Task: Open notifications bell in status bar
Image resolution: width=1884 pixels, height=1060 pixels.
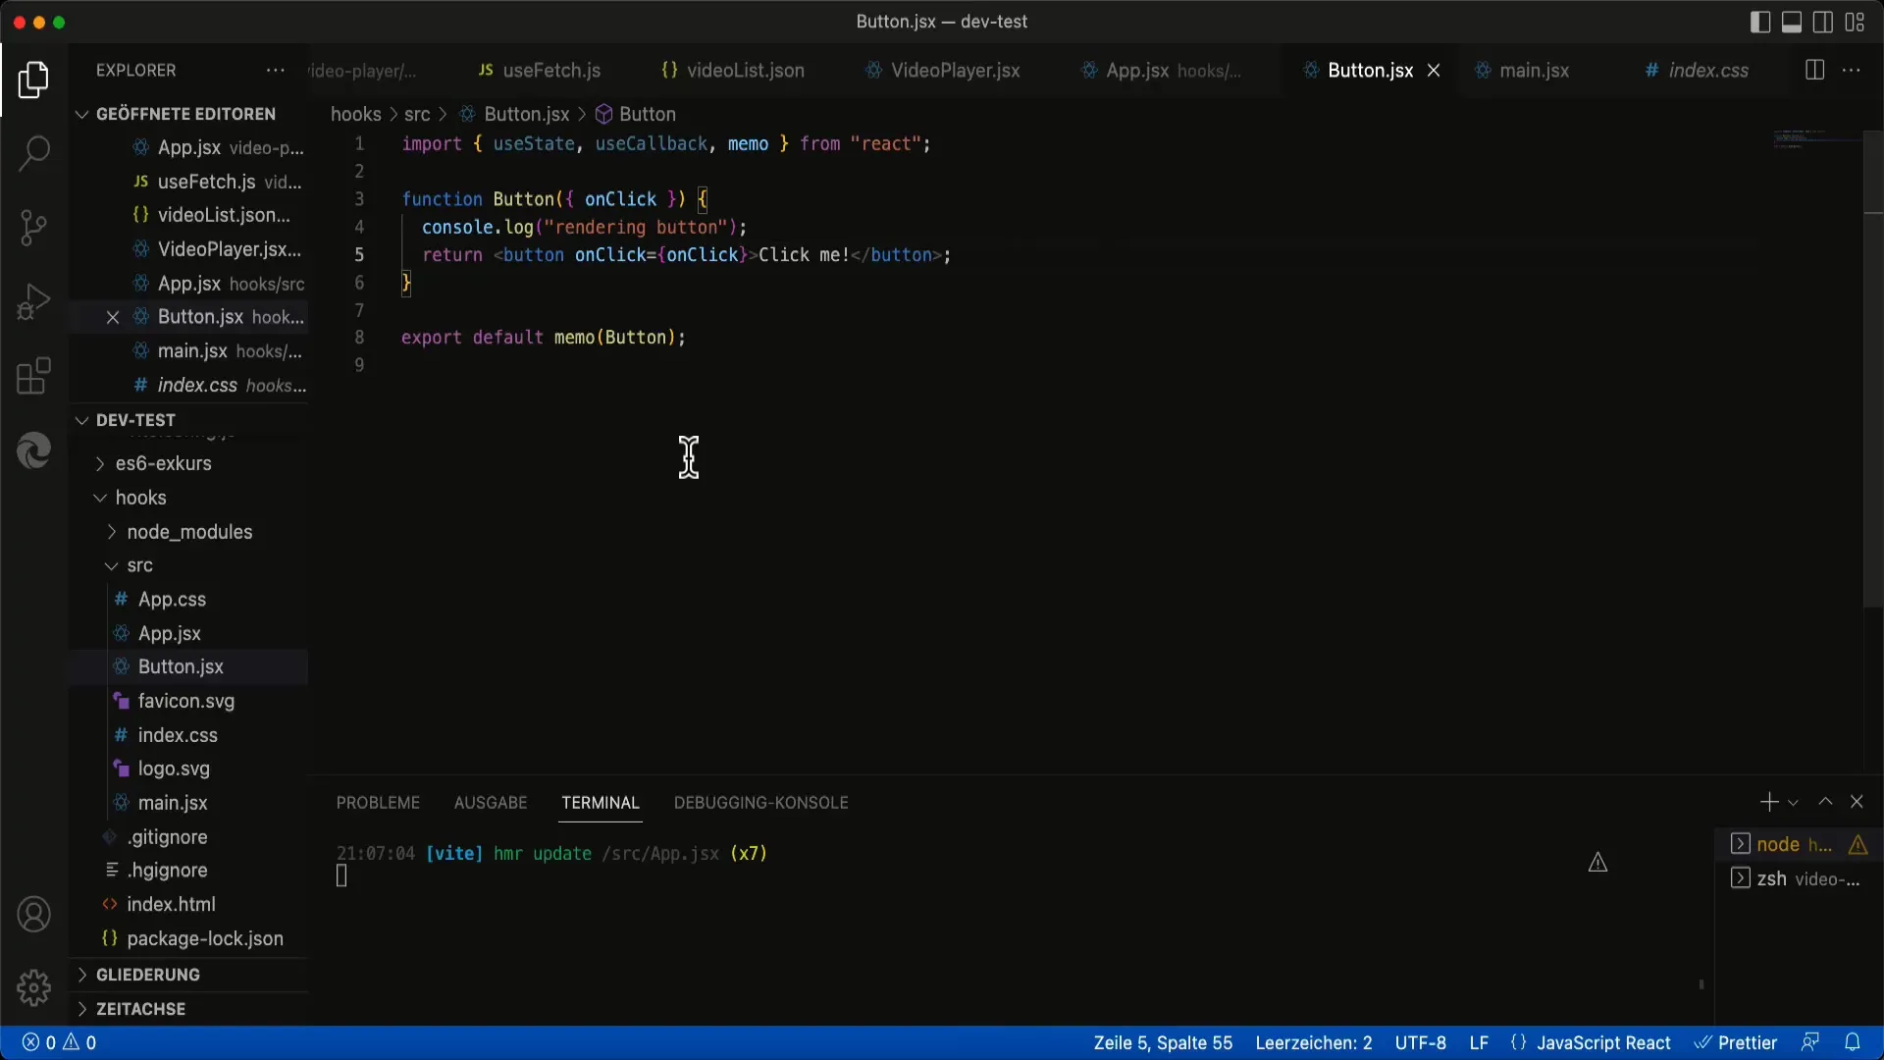Action: tap(1852, 1042)
